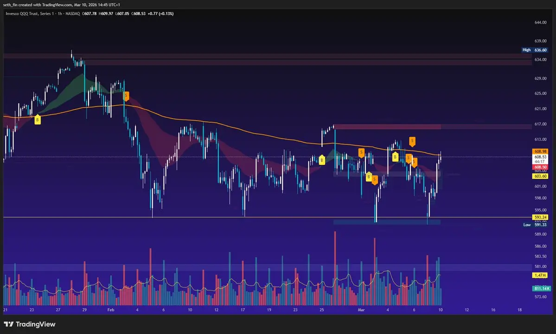Image resolution: width=556 pixels, height=334 pixels.
Task: Click the Feb label on the time axis
Action: (x=111, y=310)
